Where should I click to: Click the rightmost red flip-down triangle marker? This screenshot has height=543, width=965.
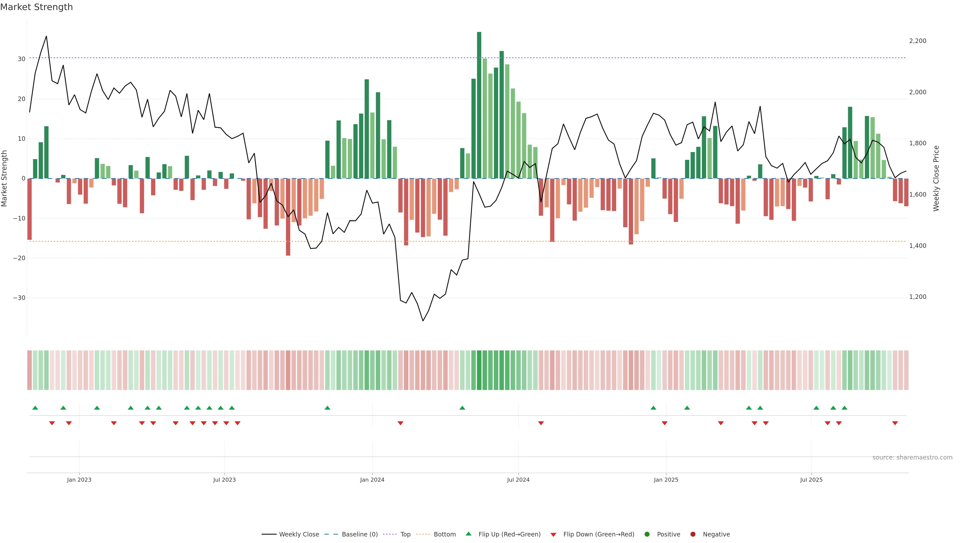[895, 423]
